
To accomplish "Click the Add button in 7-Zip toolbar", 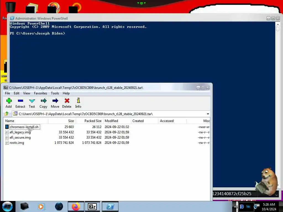I will (x=9, y=103).
